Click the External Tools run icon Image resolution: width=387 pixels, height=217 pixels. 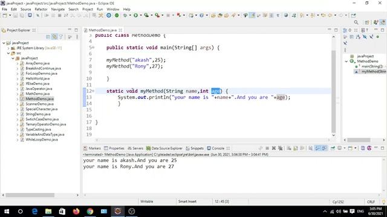point(157,15)
